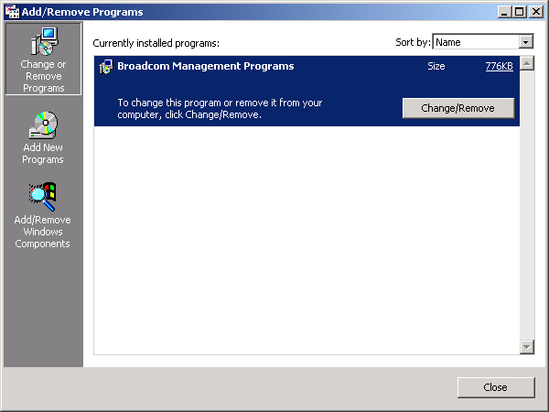
Task: Minimize the Add/Remove Programs window
Action: (505, 11)
